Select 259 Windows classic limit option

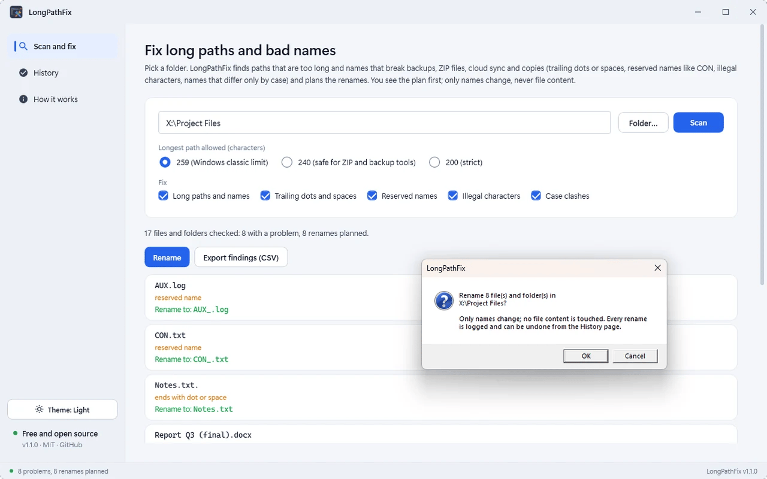(x=214, y=162)
